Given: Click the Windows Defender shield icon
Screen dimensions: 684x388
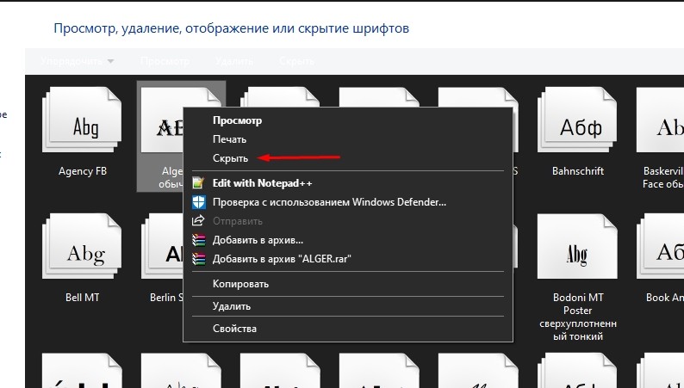Looking at the screenshot, I should (198, 202).
